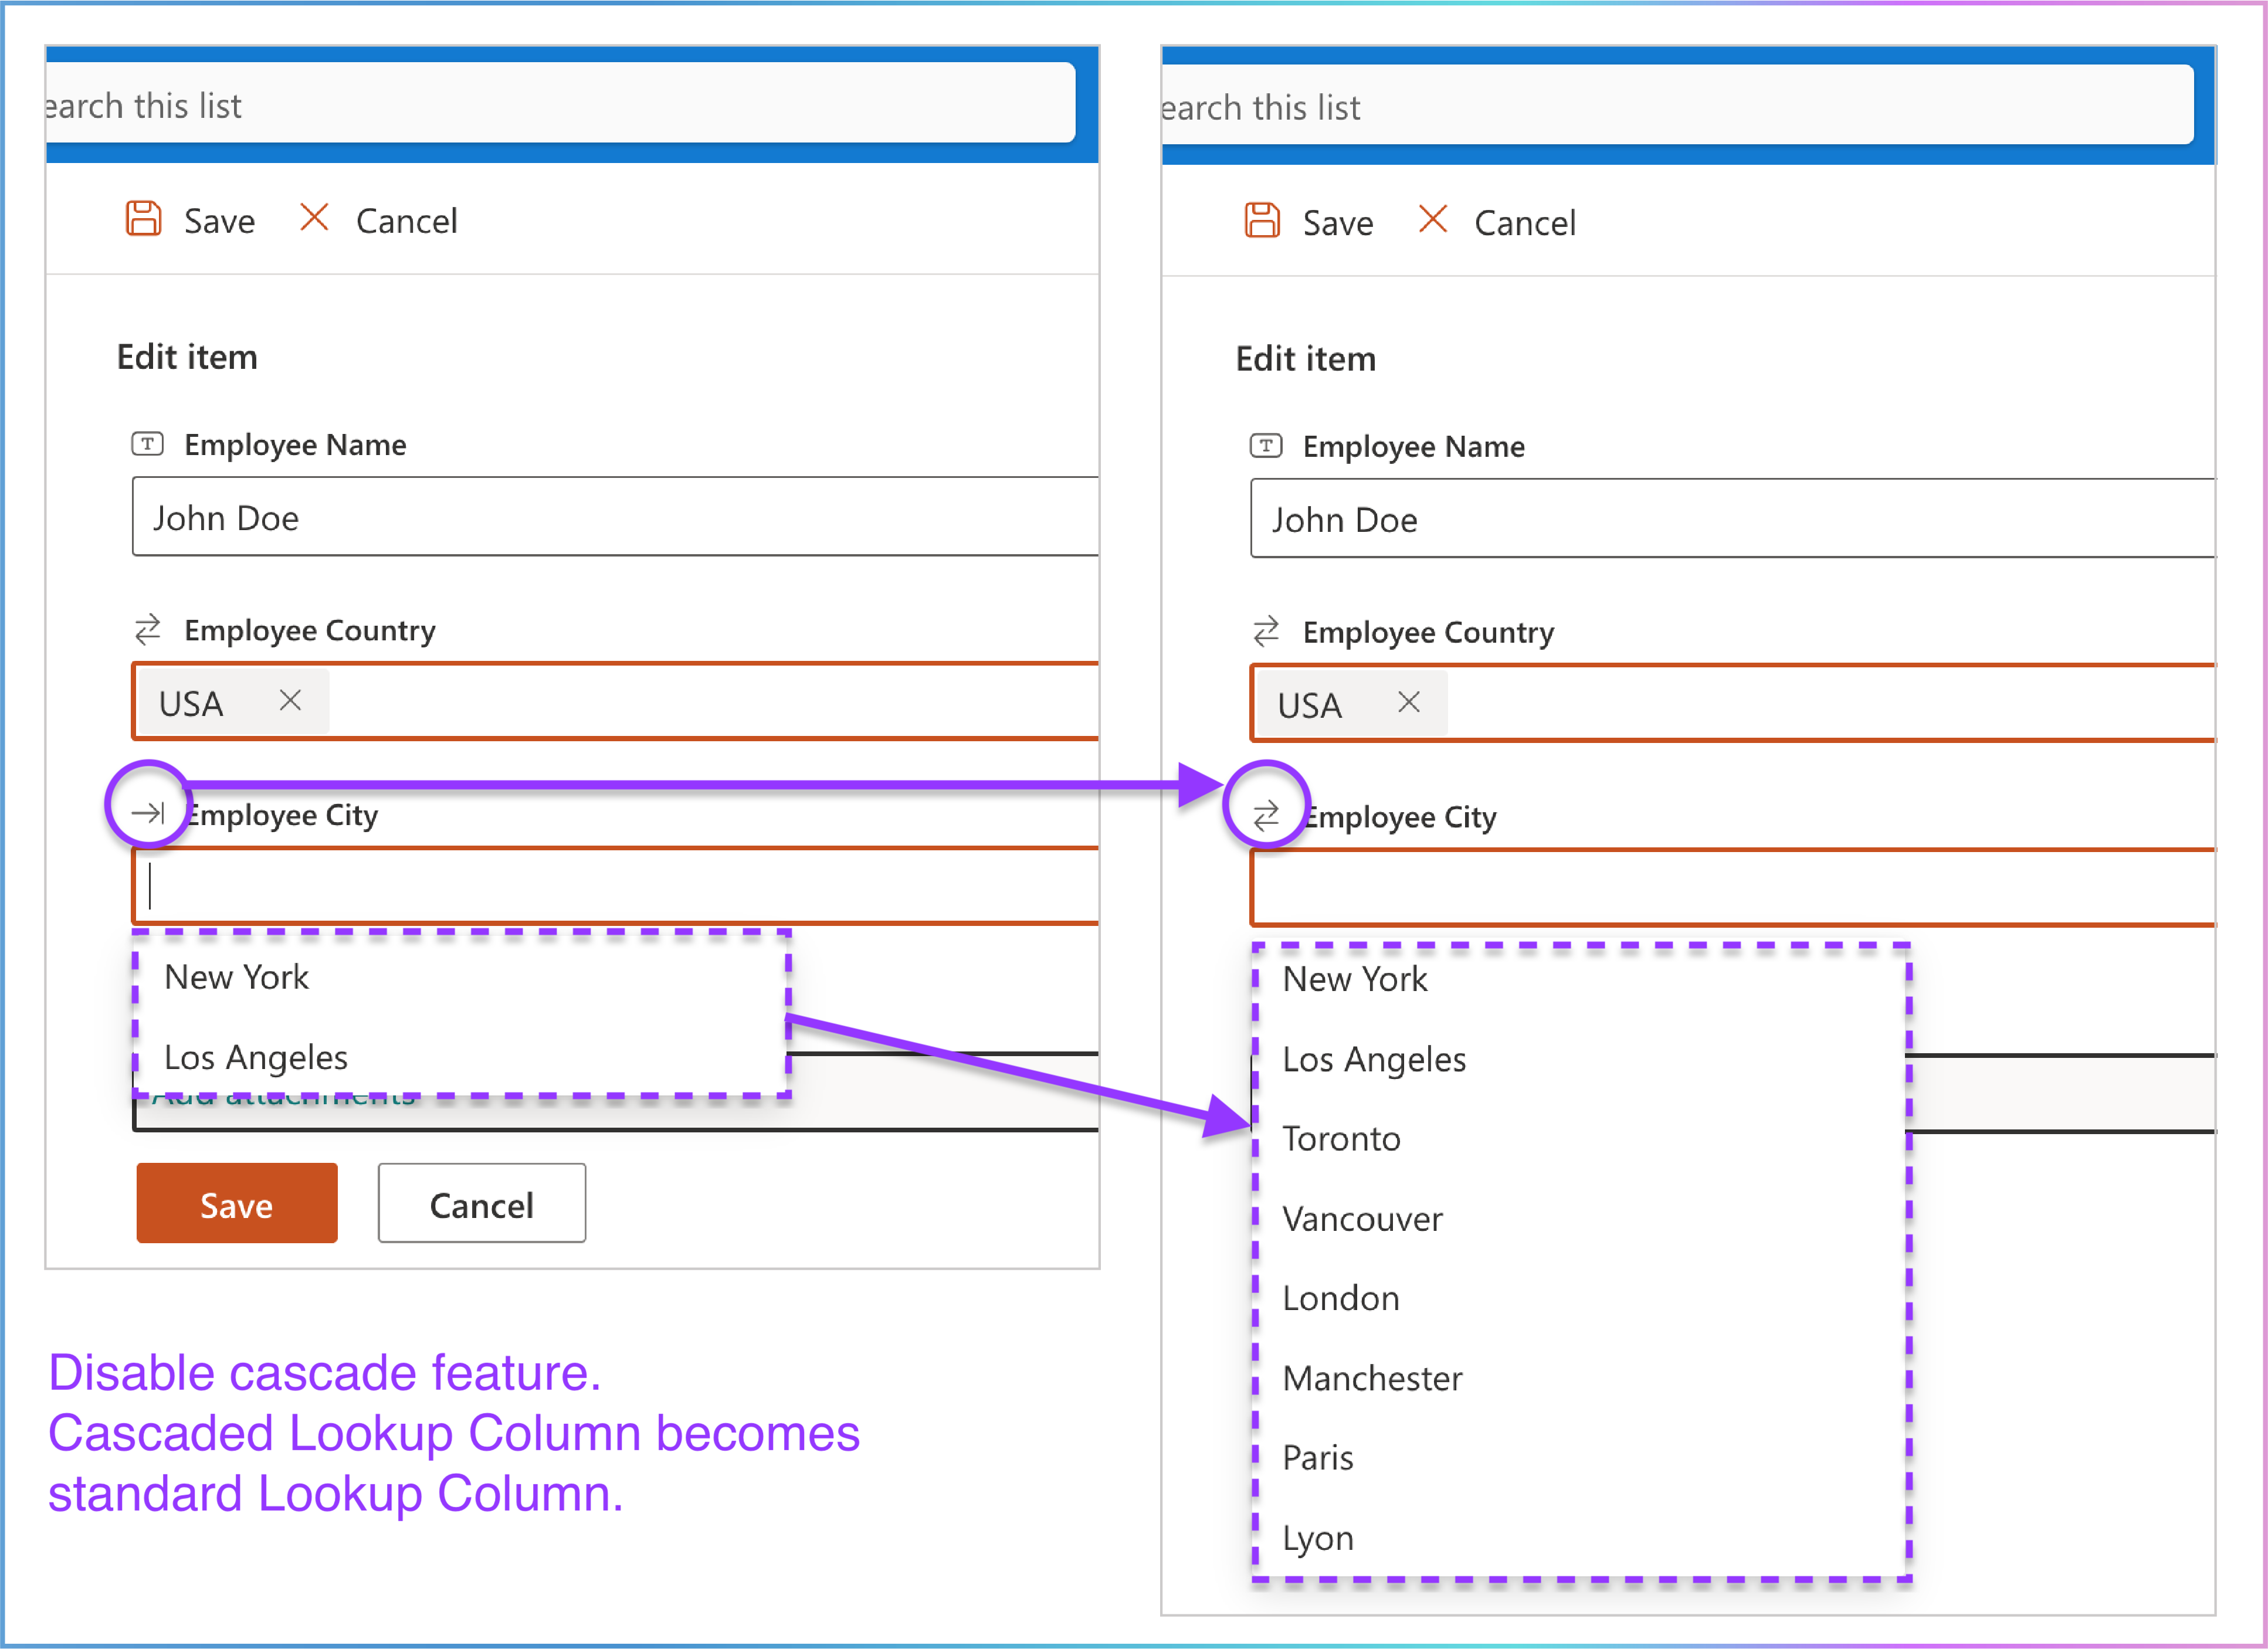Click Save text in right panel command bar
The height and width of the screenshot is (1649, 2268).
click(1338, 223)
